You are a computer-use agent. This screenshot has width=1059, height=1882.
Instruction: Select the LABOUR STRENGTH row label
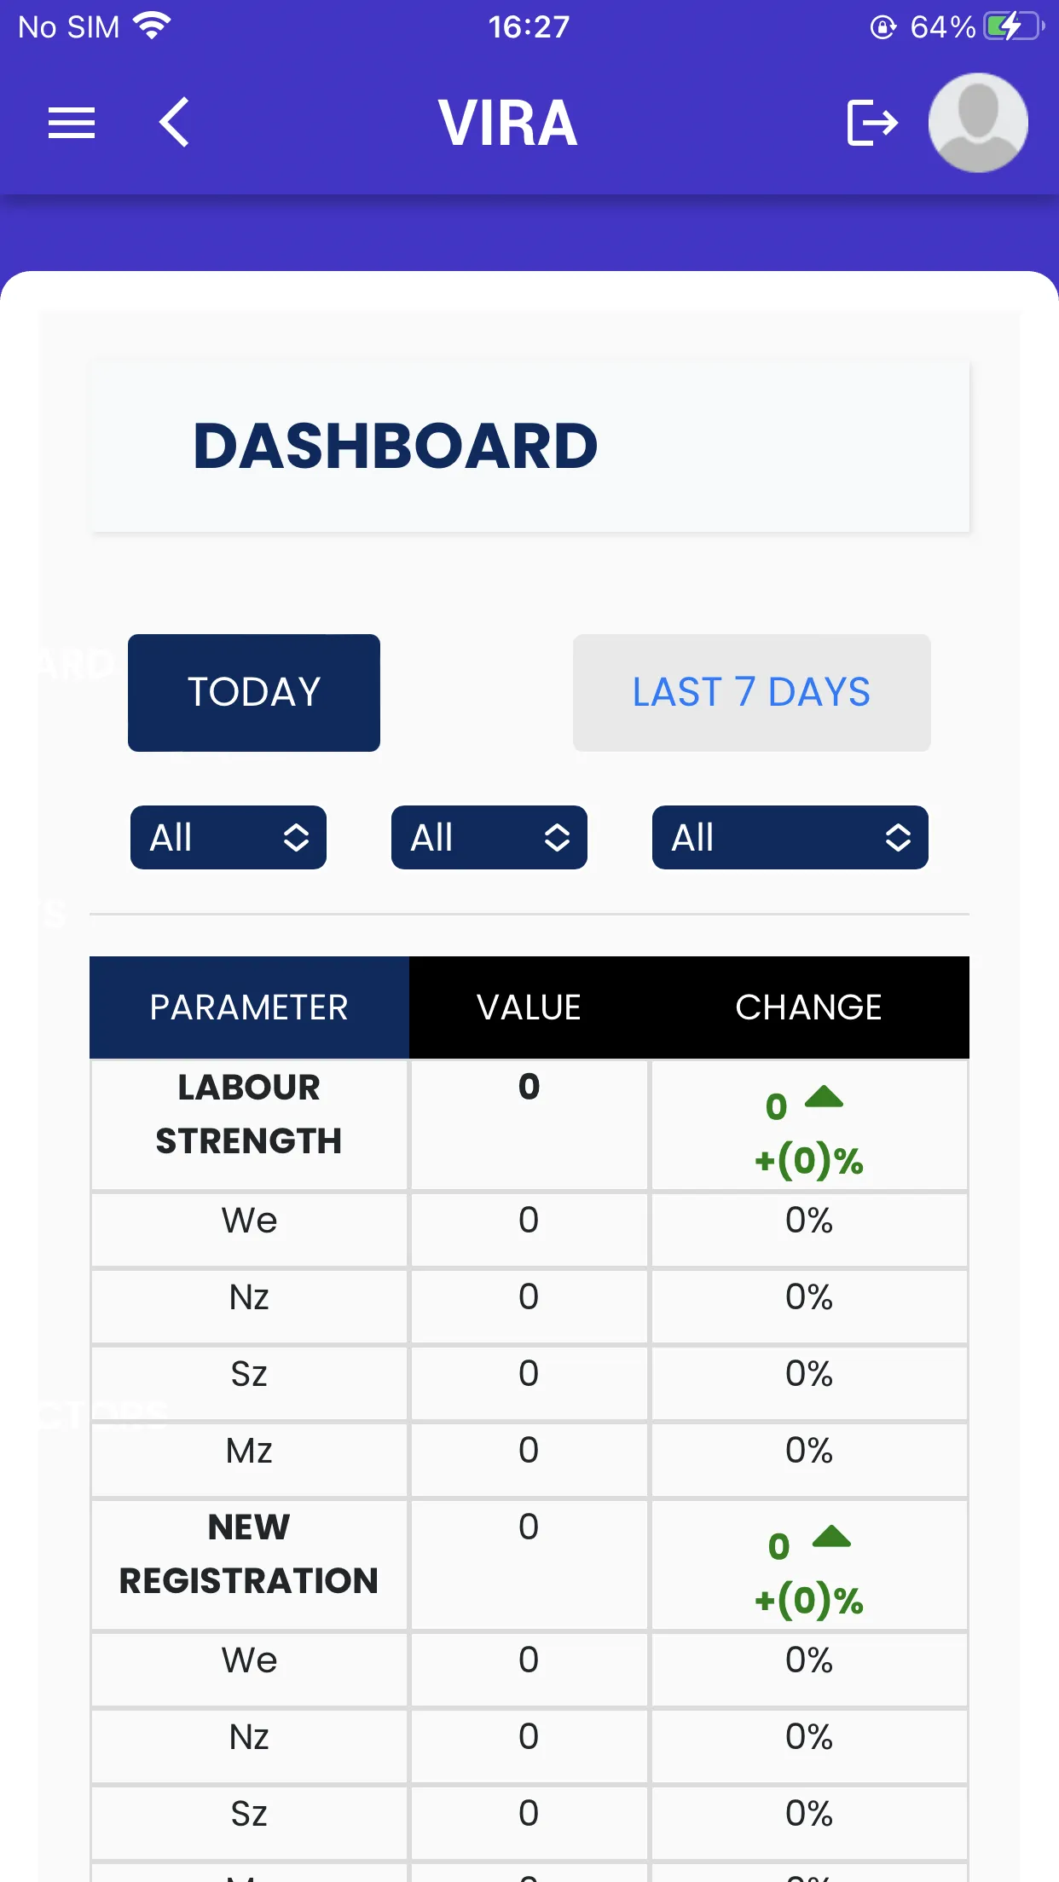(249, 1114)
